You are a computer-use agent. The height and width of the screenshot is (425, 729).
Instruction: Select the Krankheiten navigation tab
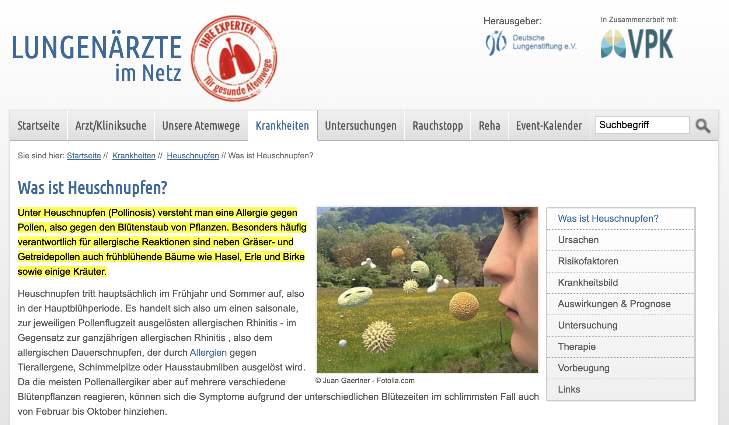pos(282,126)
